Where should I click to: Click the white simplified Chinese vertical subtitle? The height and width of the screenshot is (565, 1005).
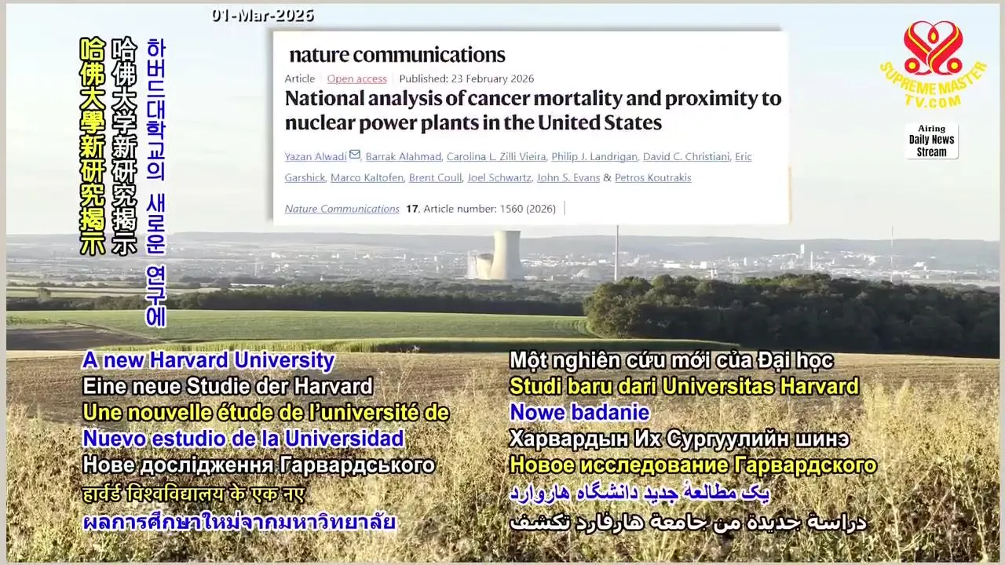pos(125,146)
